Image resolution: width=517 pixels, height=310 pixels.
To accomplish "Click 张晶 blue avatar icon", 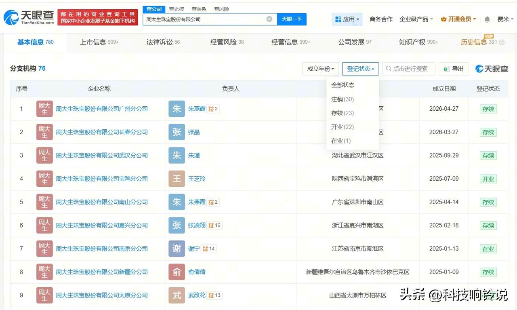I will (x=177, y=132).
